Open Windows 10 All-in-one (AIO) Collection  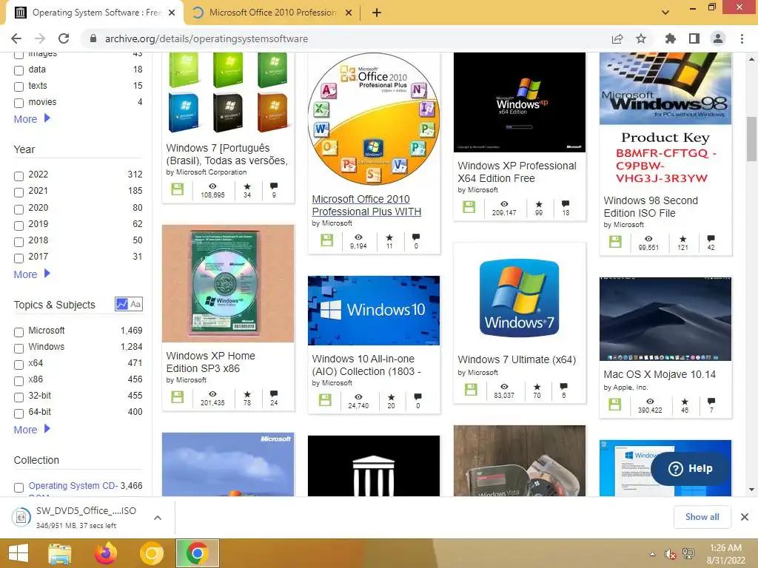point(366,365)
